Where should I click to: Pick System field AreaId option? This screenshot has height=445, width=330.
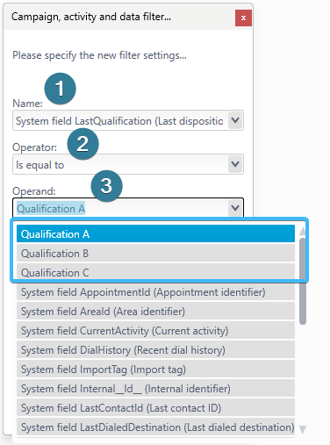[x=155, y=311]
